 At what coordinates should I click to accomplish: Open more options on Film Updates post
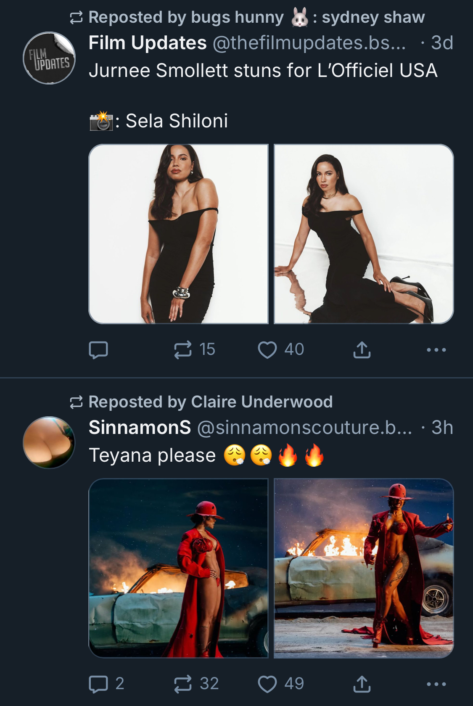pyautogui.click(x=436, y=350)
